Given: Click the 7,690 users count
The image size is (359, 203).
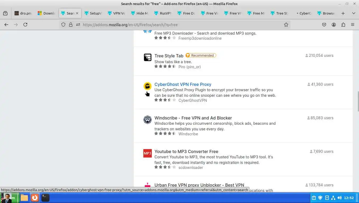Looking at the screenshot, I should (322, 151).
